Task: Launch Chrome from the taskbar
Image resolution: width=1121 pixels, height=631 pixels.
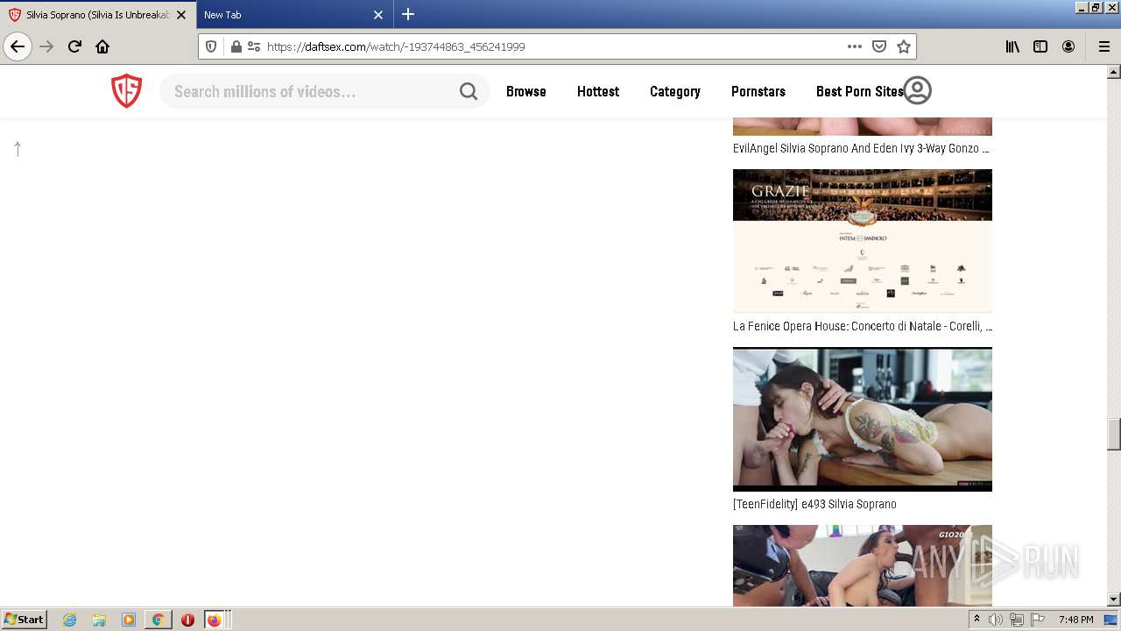Action: tap(158, 620)
